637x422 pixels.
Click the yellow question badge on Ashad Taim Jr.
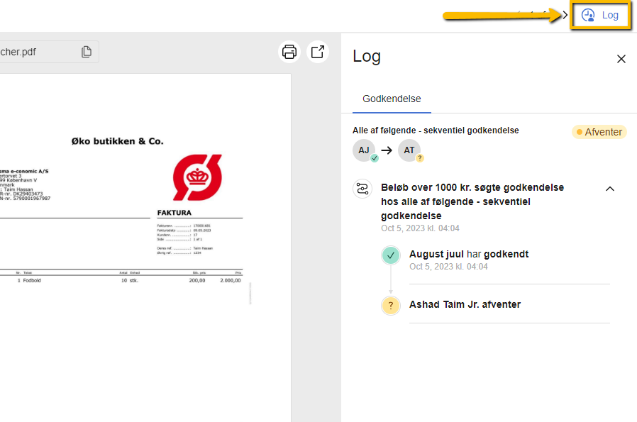(391, 305)
